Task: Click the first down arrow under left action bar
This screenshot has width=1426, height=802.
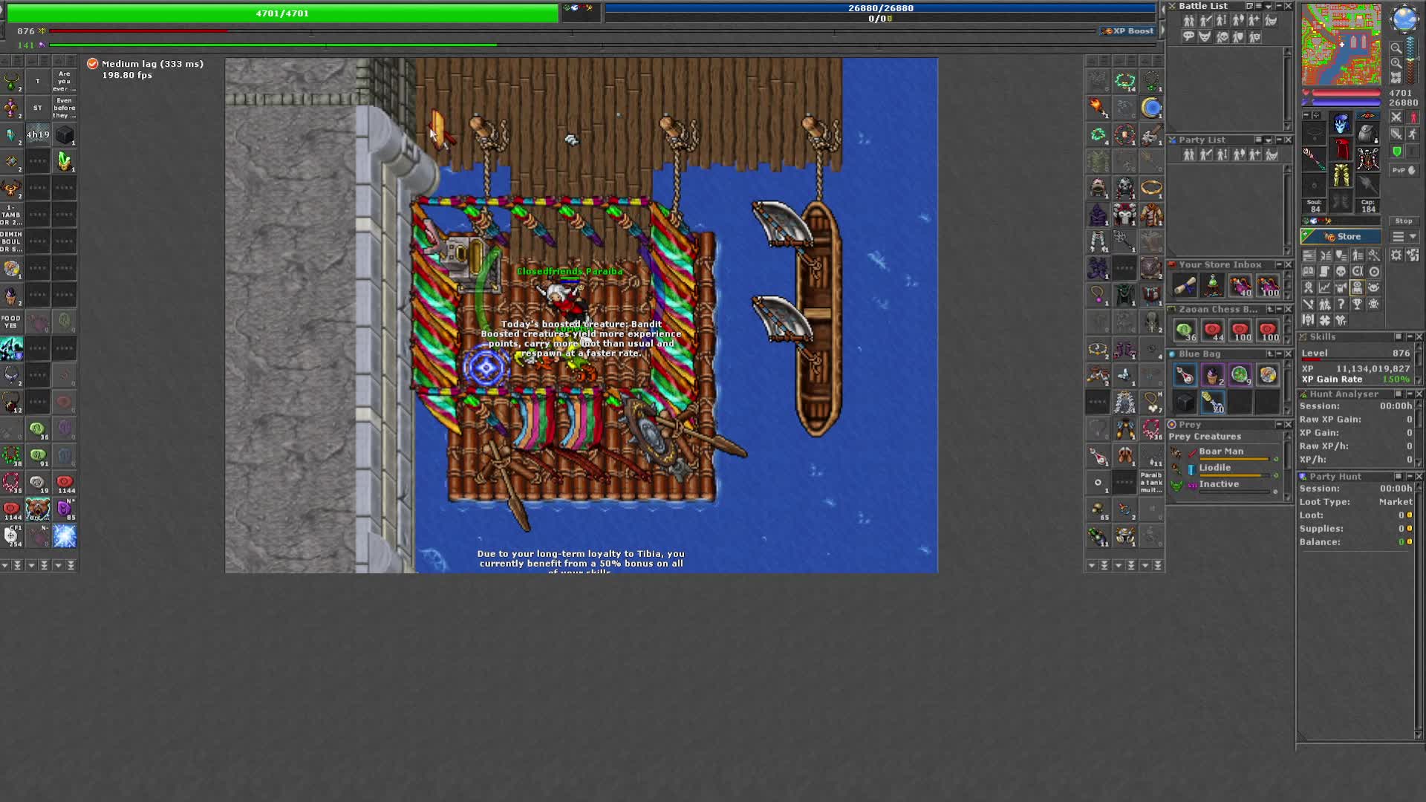Action: (4, 566)
